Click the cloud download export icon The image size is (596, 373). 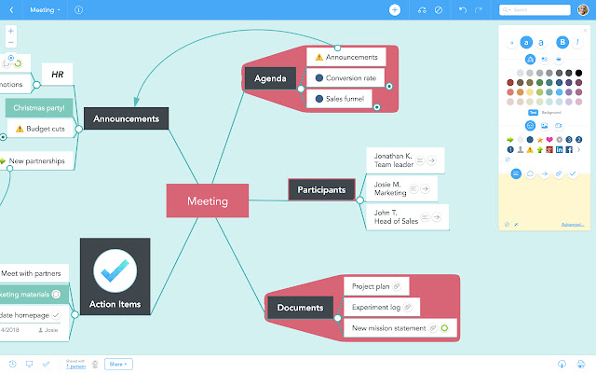coord(562,364)
